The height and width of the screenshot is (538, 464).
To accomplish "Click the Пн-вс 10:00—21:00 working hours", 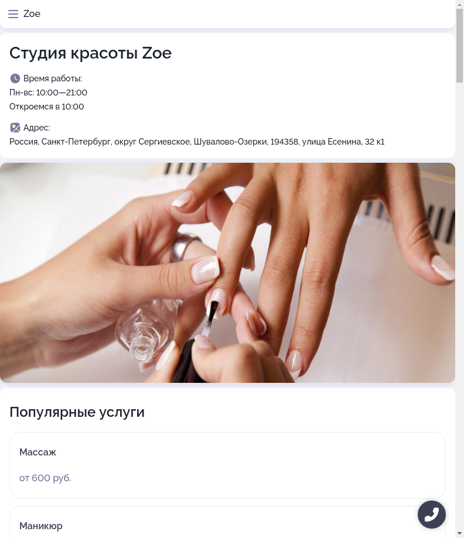I will click(x=48, y=92).
